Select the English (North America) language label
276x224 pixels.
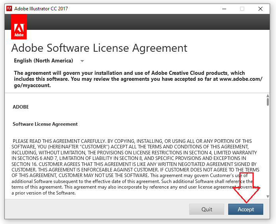(43, 61)
